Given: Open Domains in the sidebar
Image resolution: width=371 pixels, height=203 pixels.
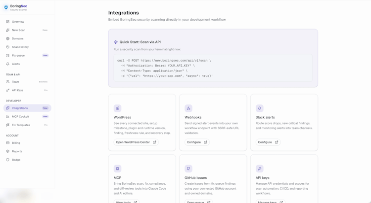Looking at the screenshot, I should (27, 38).
